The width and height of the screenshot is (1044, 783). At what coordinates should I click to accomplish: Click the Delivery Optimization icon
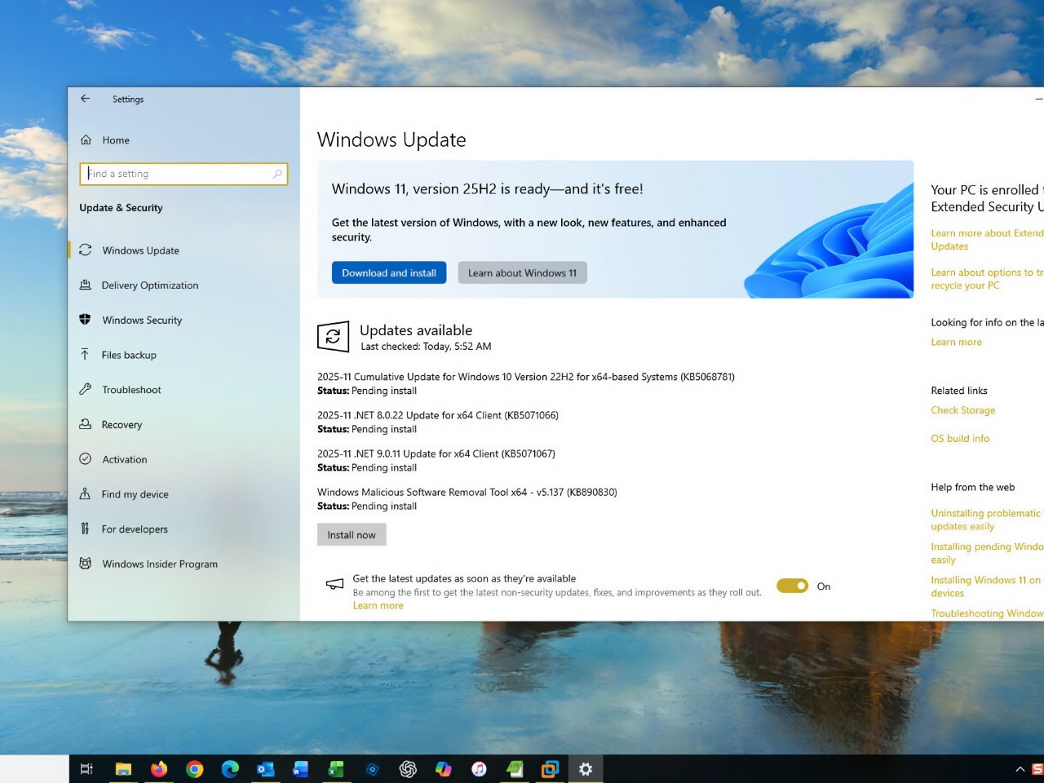[x=86, y=285]
